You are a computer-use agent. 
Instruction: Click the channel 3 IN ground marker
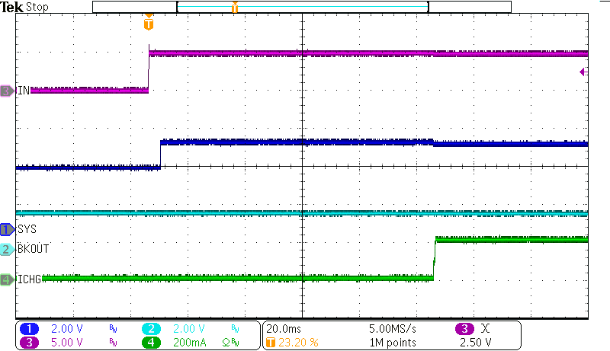[7, 91]
